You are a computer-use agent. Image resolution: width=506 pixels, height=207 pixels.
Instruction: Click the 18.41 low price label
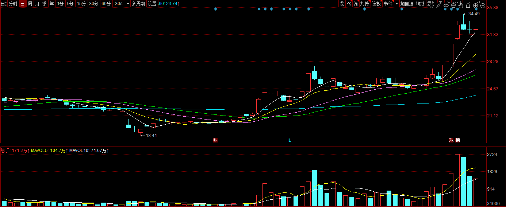click(151, 135)
